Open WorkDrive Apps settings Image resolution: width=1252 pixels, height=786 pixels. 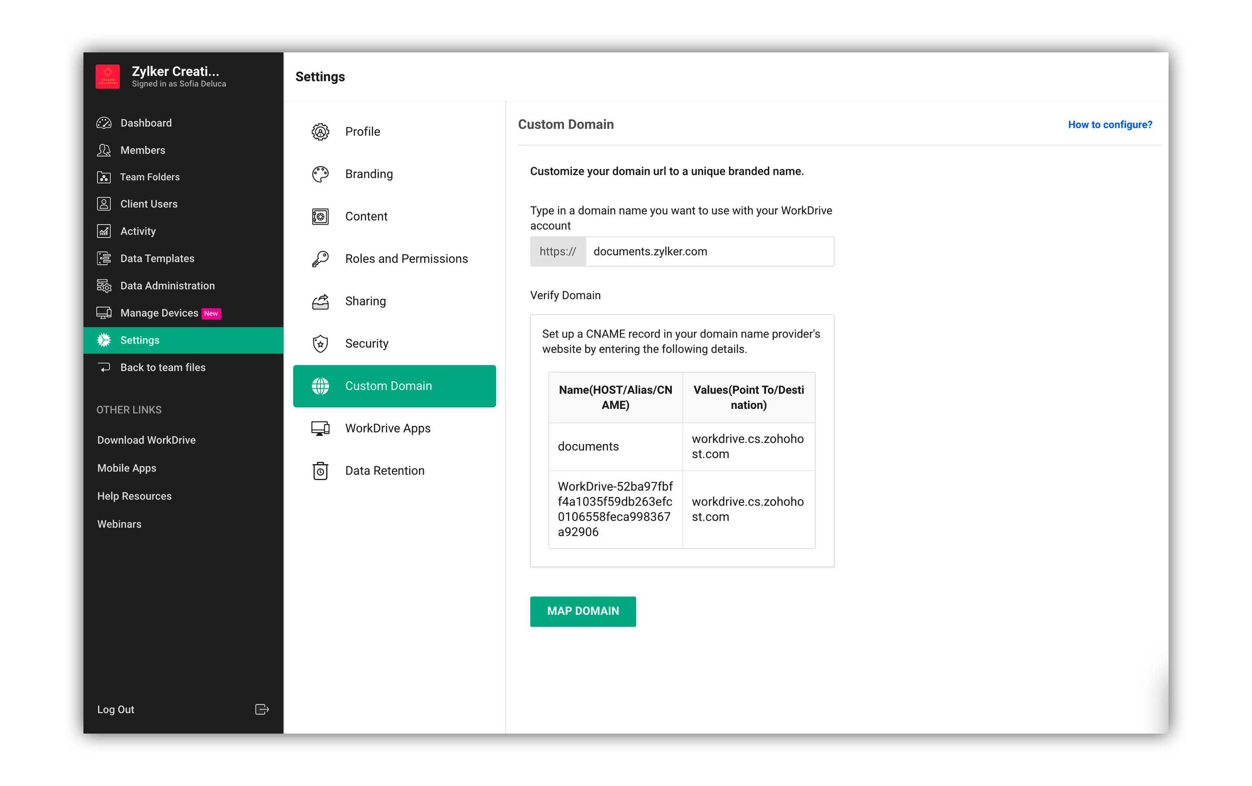click(x=387, y=428)
